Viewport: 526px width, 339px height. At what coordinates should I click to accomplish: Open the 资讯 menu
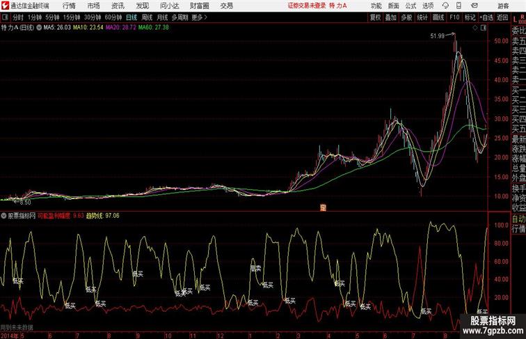[x=118, y=6]
